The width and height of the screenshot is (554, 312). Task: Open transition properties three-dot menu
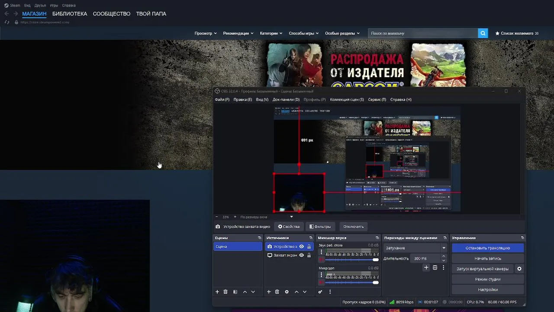pos(443,268)
